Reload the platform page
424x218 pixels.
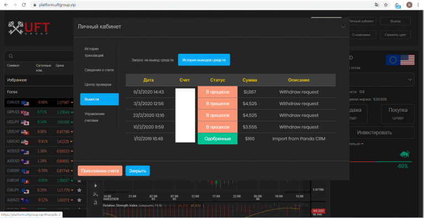coord(24,5)
